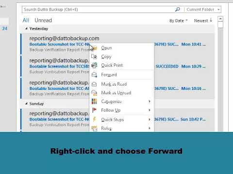Click the Copy icon in context menu
The image size is (233, 174).
pyautogui.click(x=94, y=57)
